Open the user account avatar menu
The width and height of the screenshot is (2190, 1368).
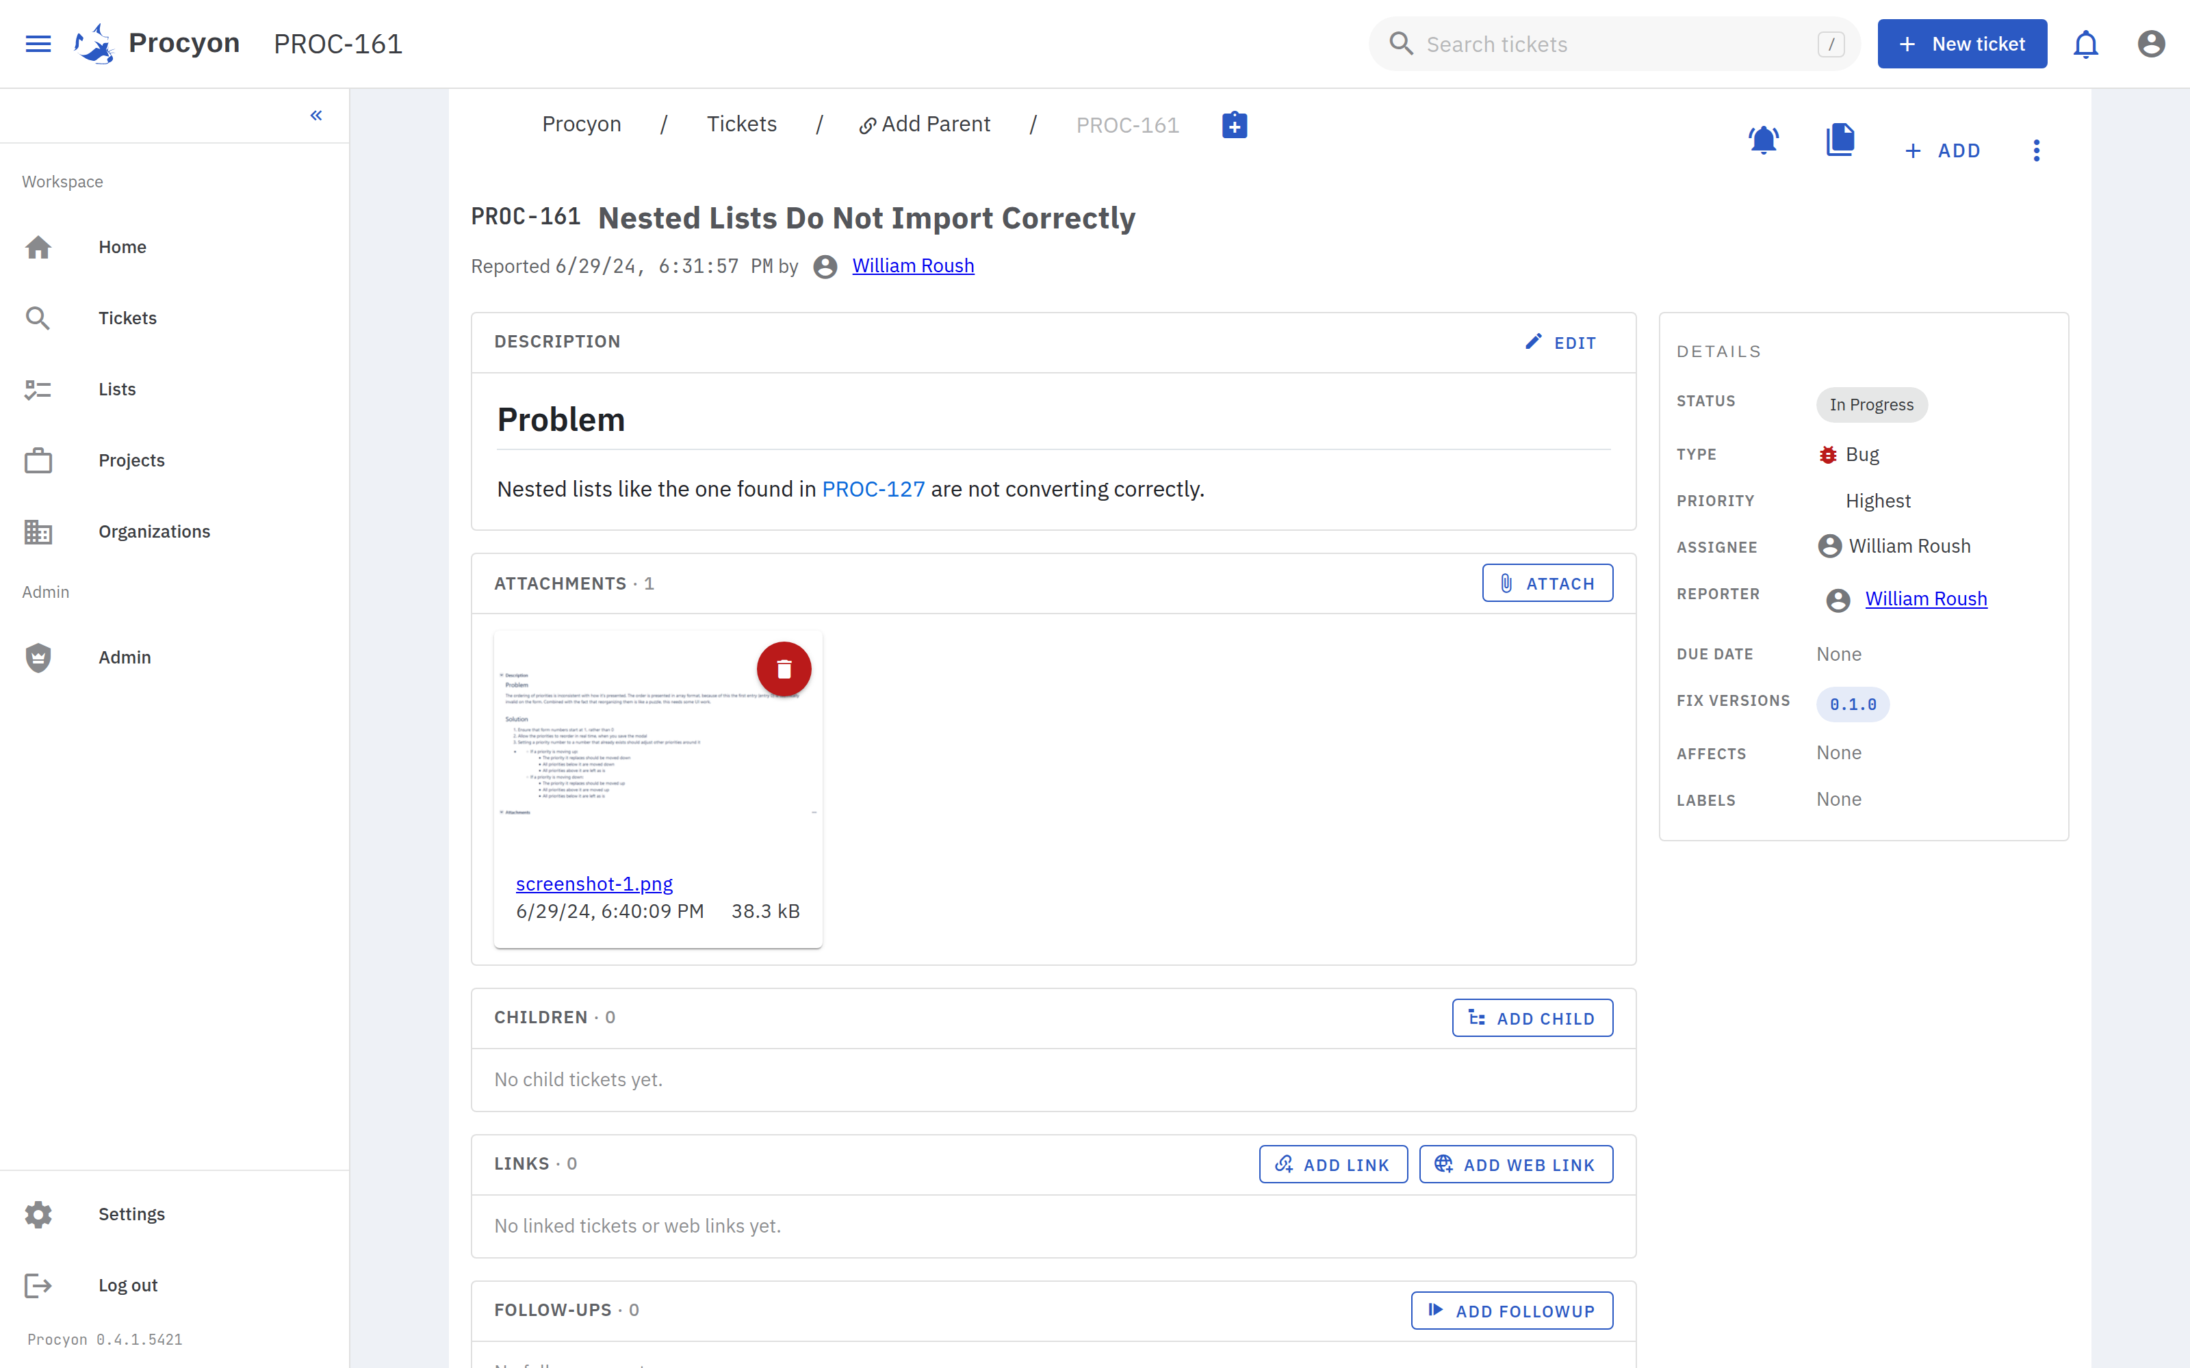coord(2151,43)
